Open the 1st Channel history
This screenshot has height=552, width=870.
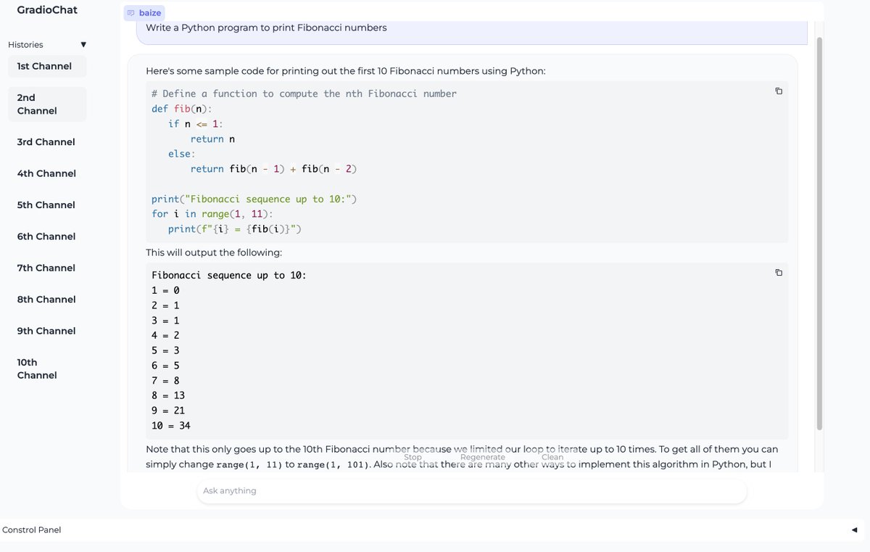pyautogui.click(x=47, y=66)
